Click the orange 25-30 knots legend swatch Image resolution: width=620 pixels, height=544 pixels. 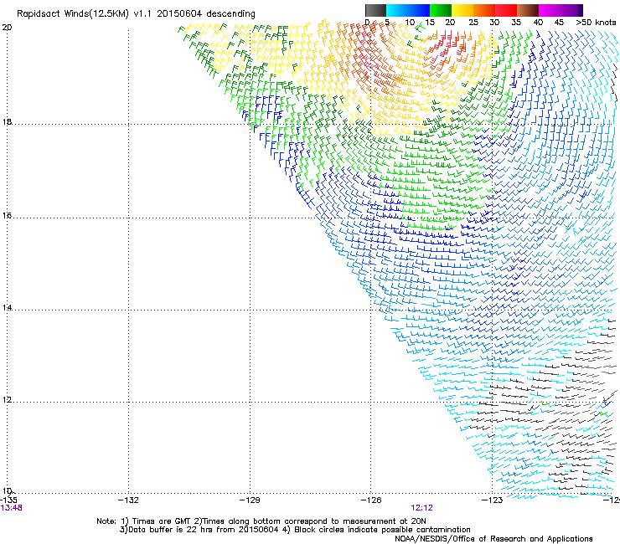tap(484, 10)
